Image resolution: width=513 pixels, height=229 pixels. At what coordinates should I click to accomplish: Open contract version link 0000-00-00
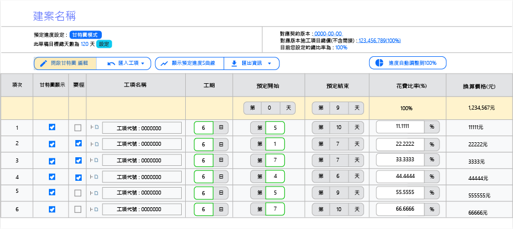pyautogui.click(x=328, y=34)
